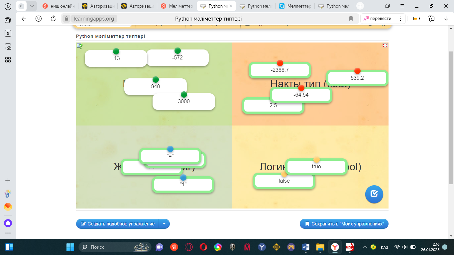Screen dimensions: 454x255
Task: Select the active Python tab
Action: point(216,6)
